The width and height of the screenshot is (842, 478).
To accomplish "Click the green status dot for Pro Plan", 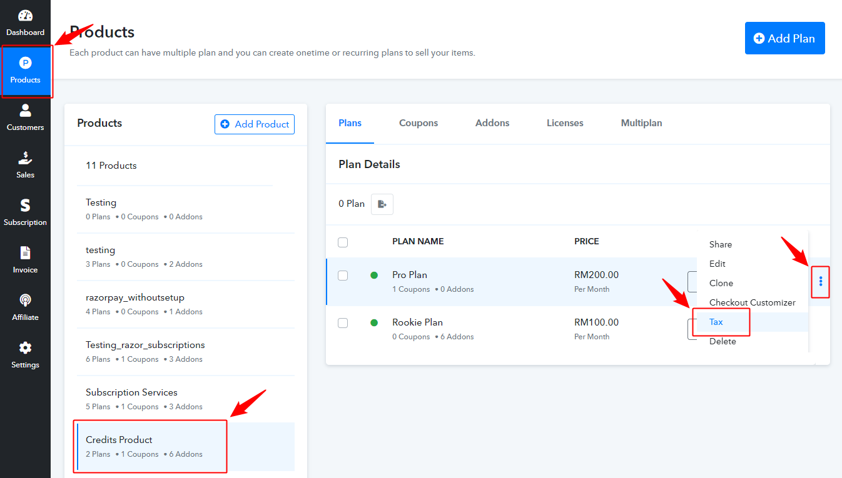I will pyautogui.click(x=374, y=275).
